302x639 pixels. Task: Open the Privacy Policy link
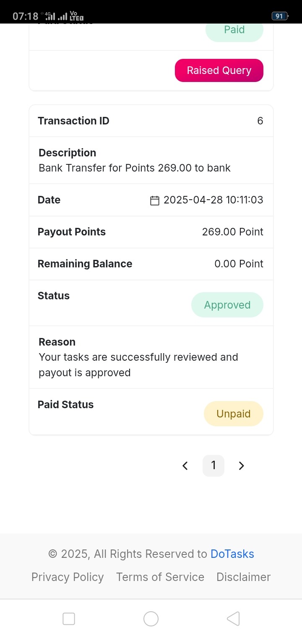[68, 577]
